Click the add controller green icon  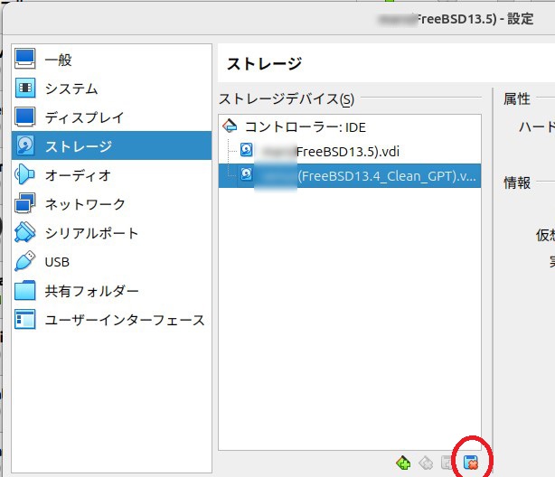[403, 463]
